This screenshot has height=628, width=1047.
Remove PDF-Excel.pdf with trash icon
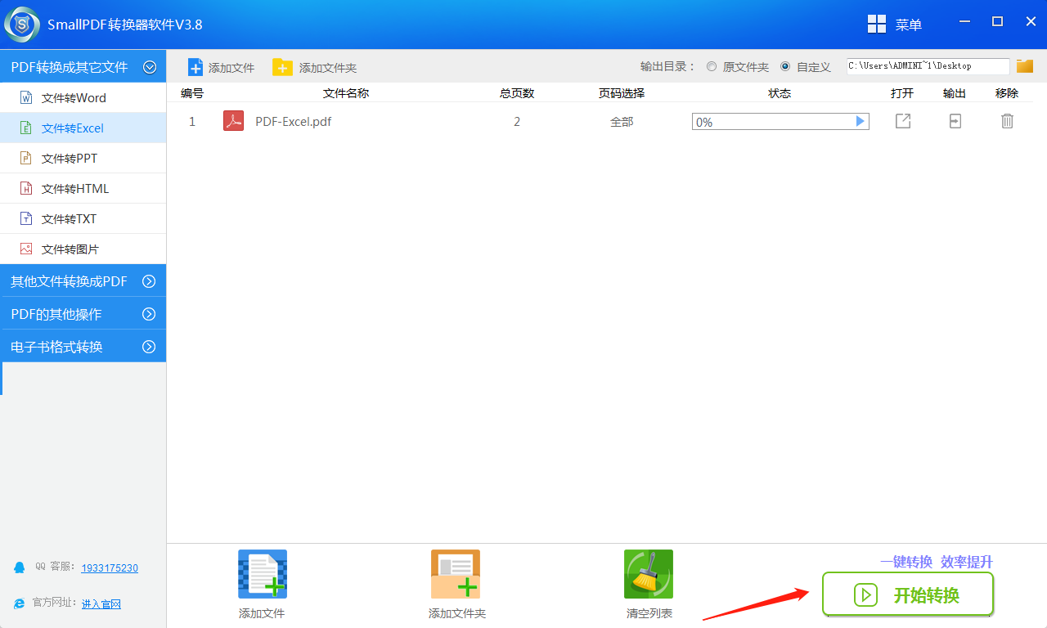click(x=1008, y=121)
